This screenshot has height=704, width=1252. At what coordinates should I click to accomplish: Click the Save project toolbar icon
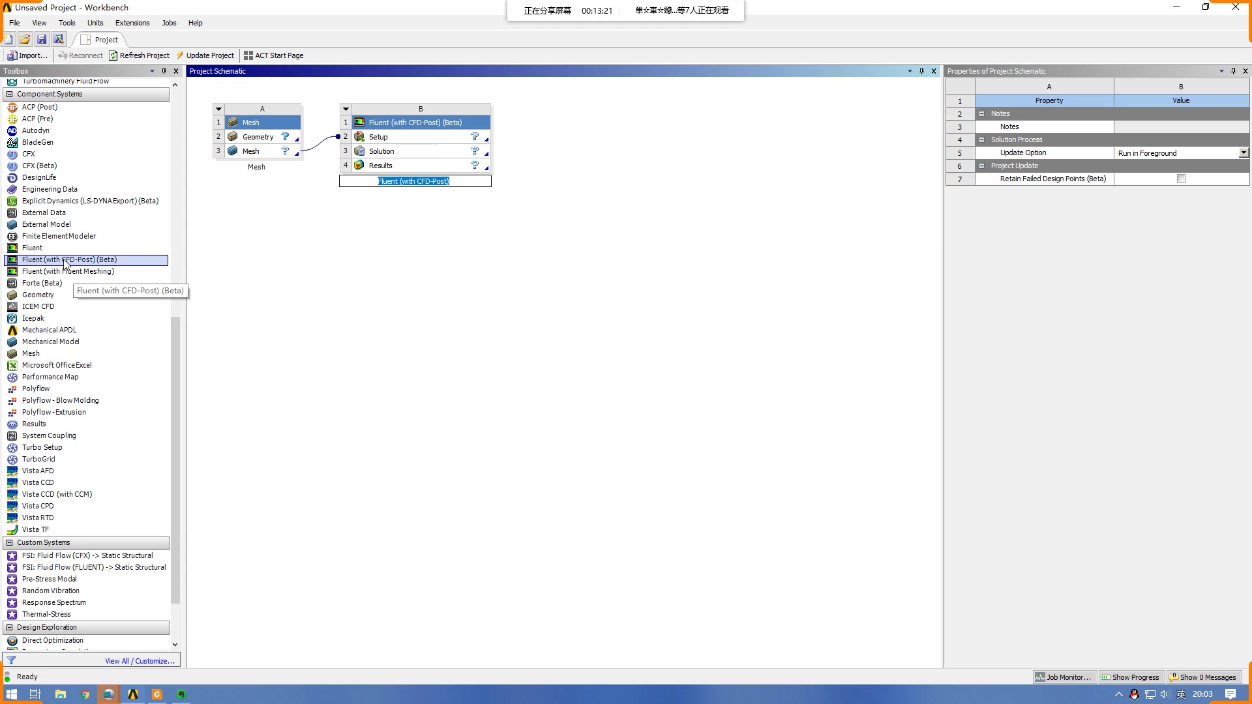tap(42, 39)
